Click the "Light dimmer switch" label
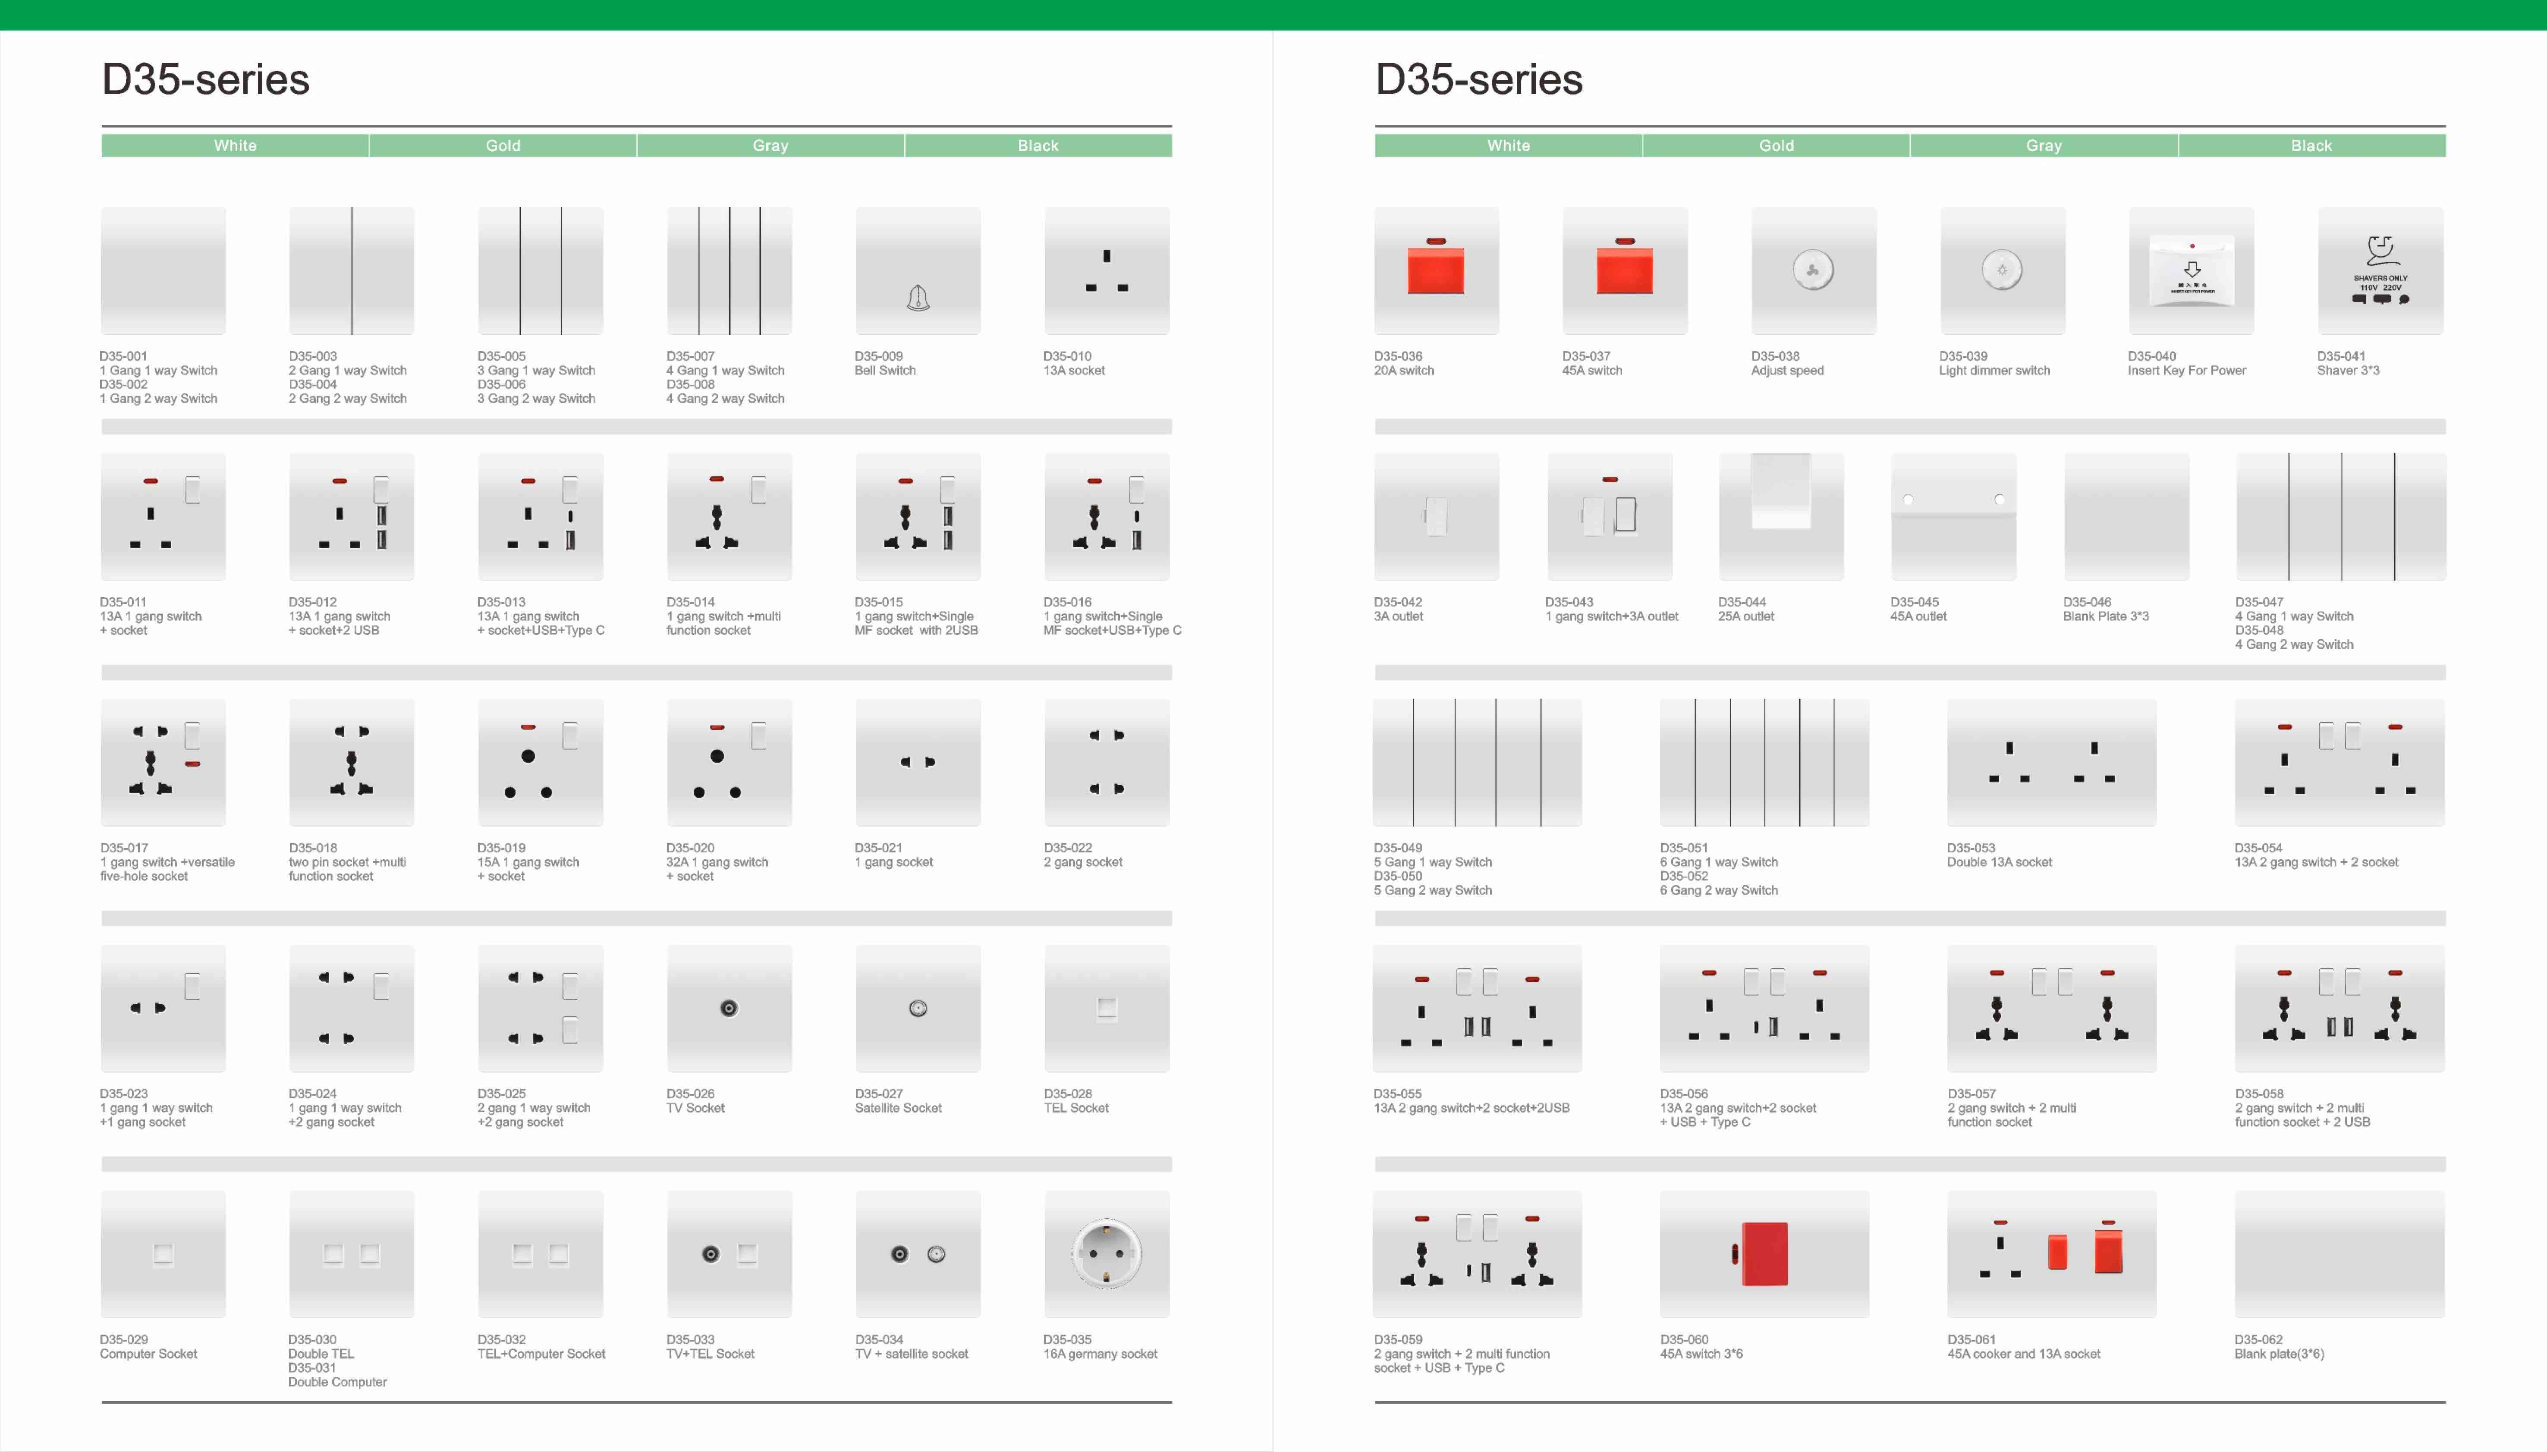This screenshot has width=2547, height=1452. click(1994, 370)
